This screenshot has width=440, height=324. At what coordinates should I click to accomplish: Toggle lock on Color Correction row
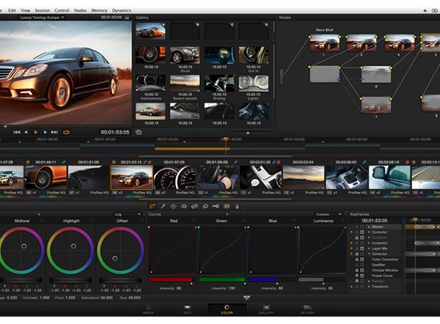[357, 259]
